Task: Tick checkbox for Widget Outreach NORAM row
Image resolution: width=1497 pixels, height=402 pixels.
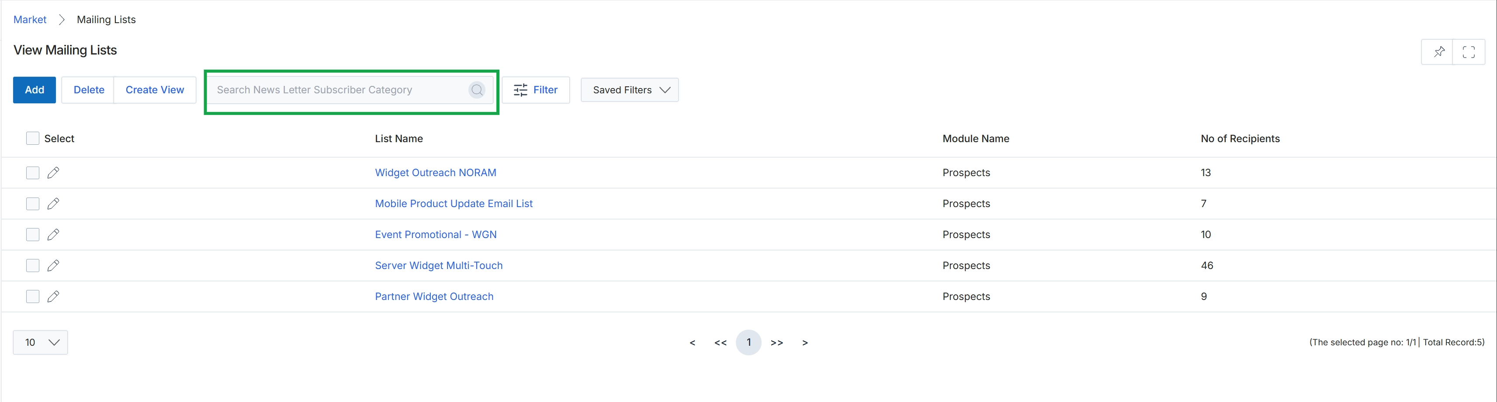Action: point(32,173)
